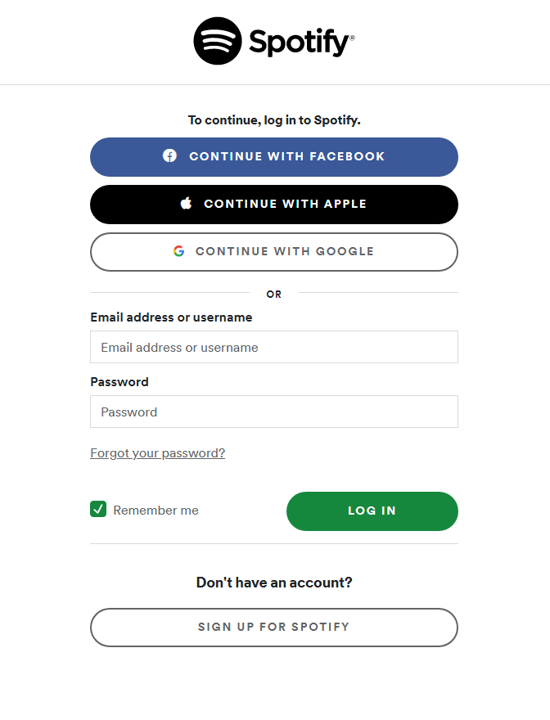The image size is (550, 720).
Task: Open Forgot your password link
Action: click(157, 452)
